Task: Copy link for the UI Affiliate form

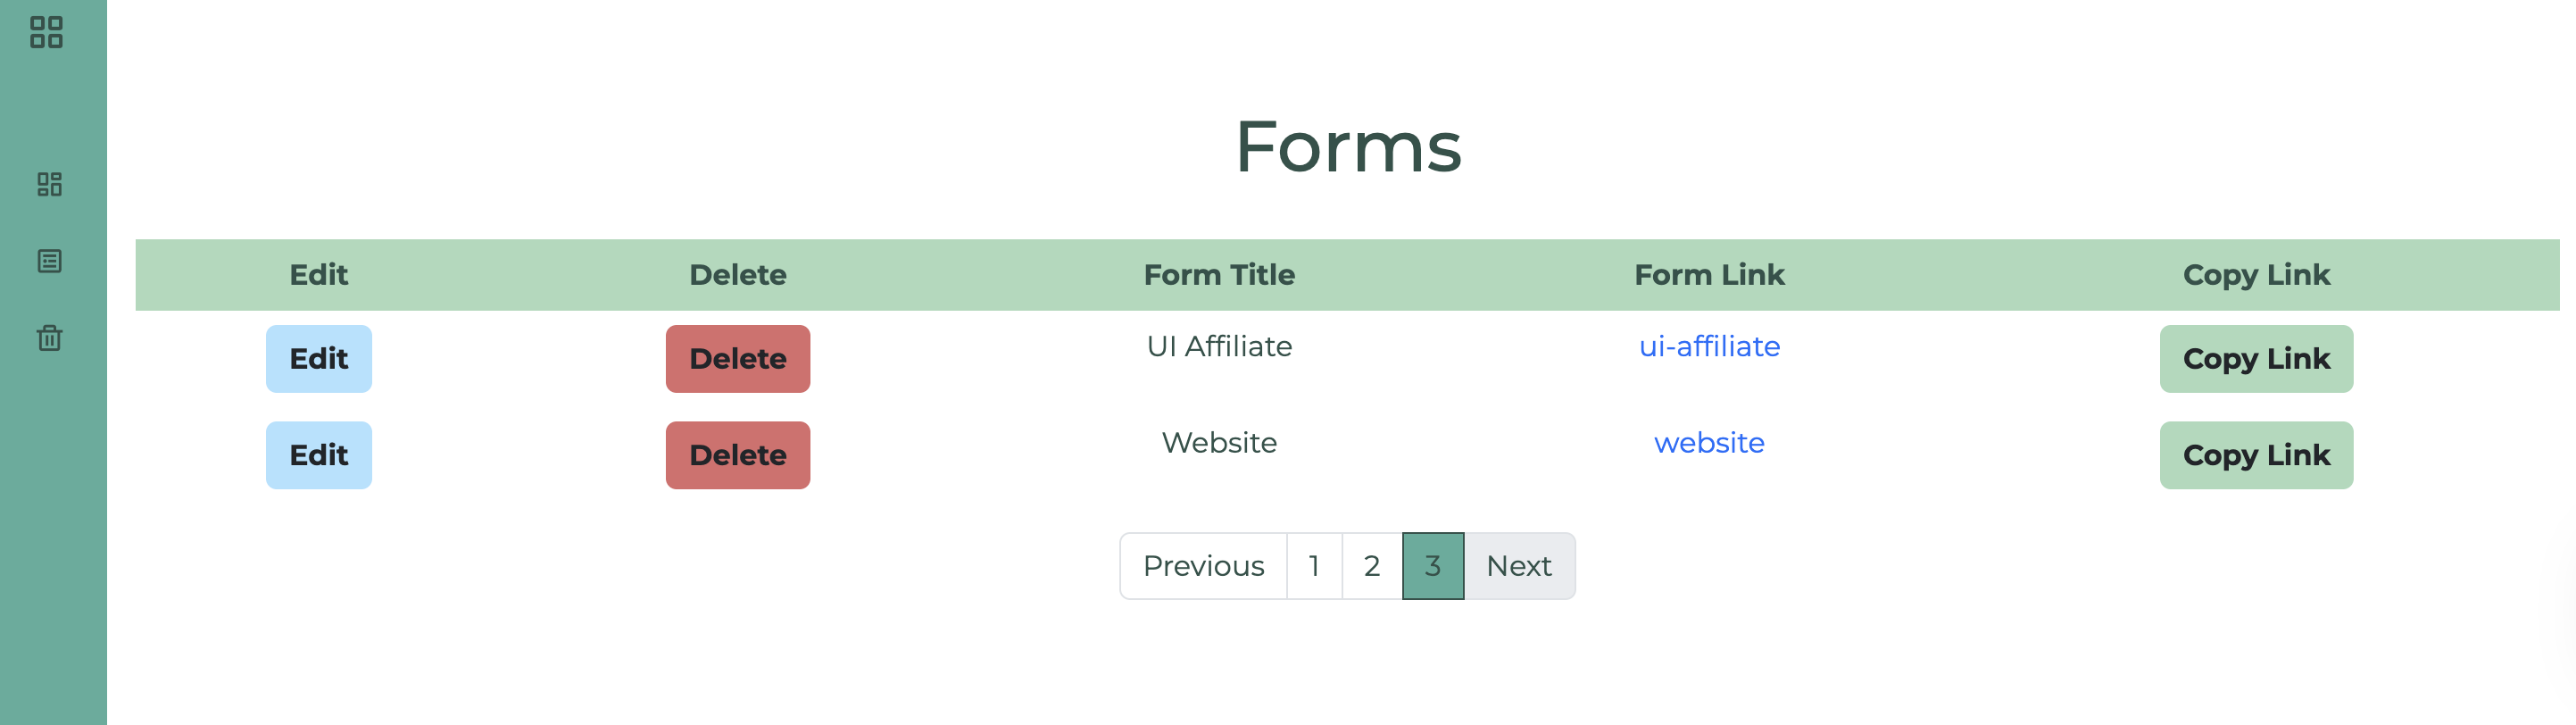Action: 2255,359
